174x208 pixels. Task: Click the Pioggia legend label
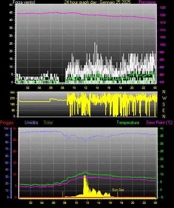click(7, 123)
